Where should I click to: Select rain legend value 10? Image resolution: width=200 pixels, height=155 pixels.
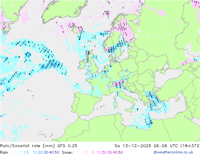tap(35, 152)
